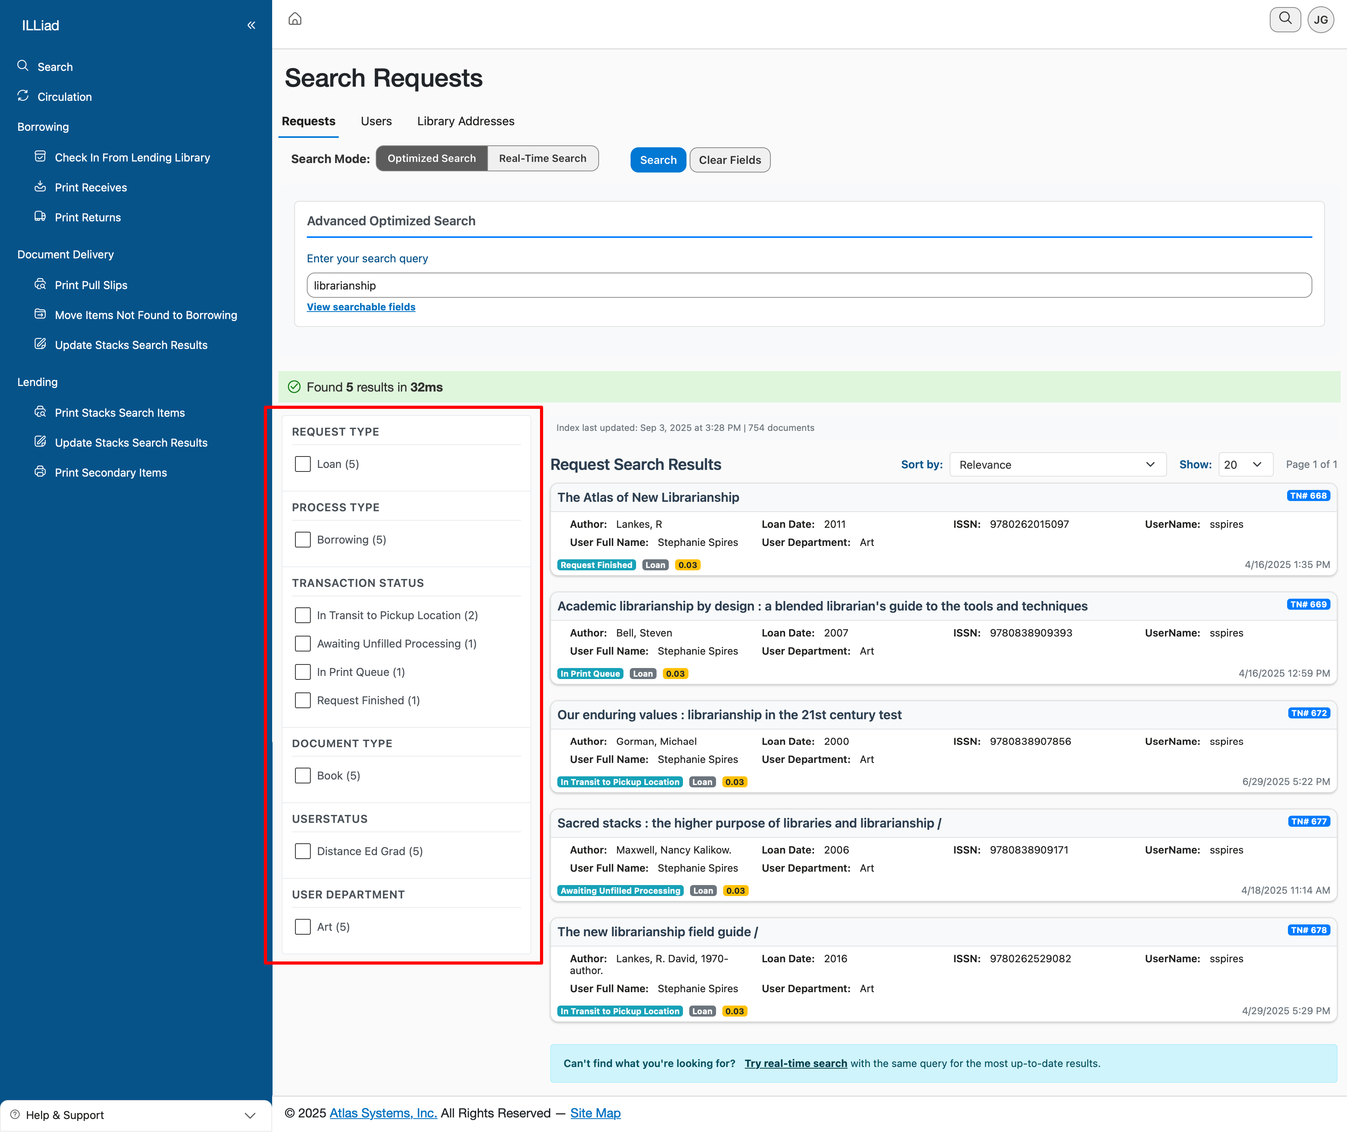Open Check In From Lending Library

pos(132,157)
